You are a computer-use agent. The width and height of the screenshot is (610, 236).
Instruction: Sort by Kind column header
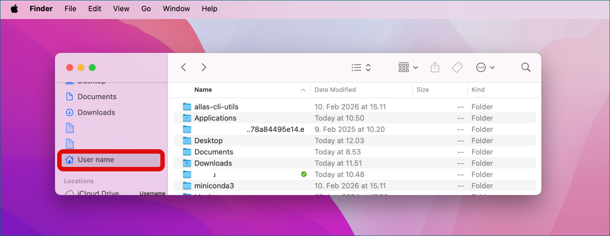pos(478,90)
